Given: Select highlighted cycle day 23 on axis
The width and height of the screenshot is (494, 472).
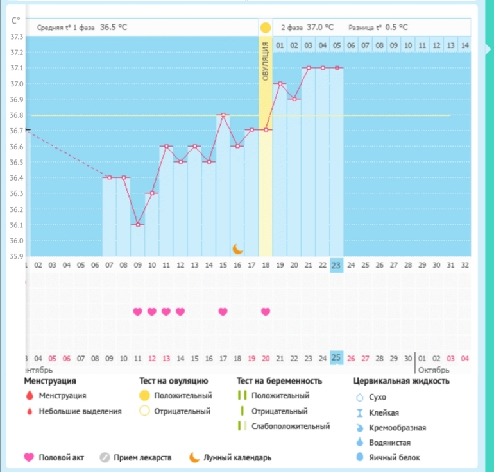Looking at the screenshot, I should pyautogui.click(x=337, y=265).
